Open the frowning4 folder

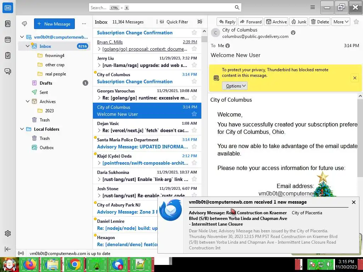[x=55, y=56]
